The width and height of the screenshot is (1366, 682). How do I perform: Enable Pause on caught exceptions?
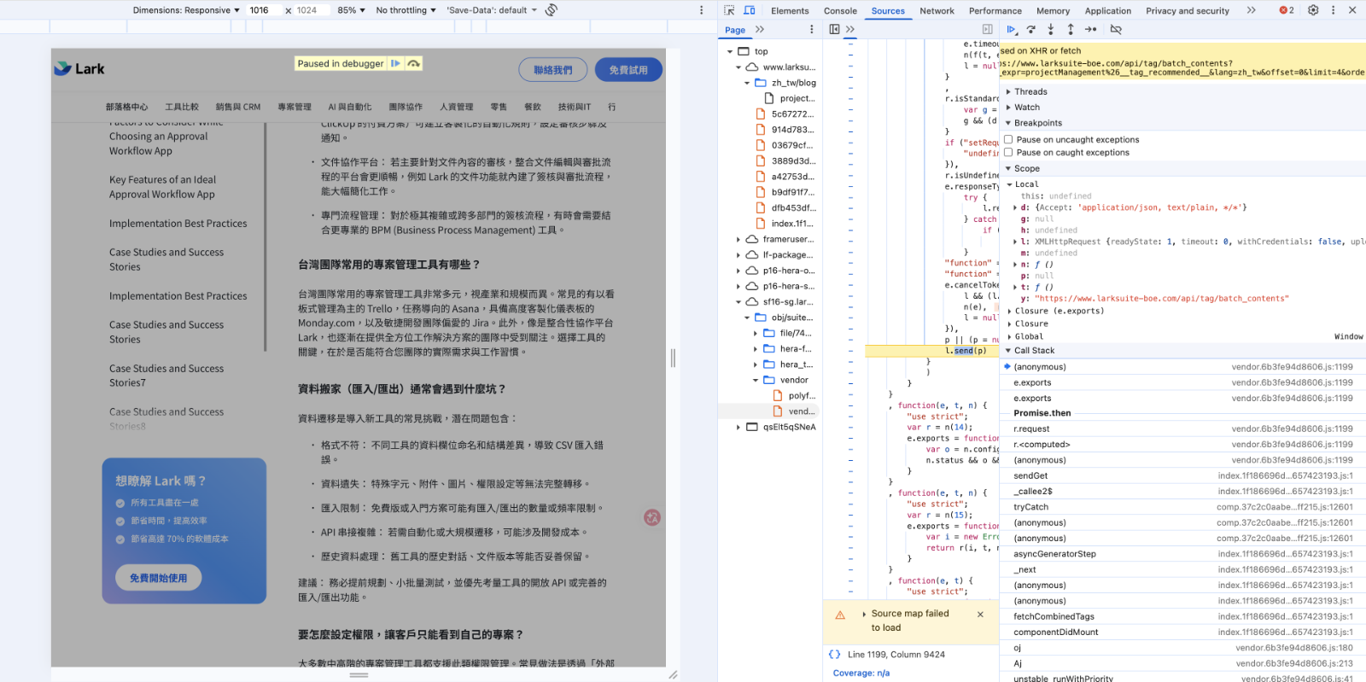point(1008,152)
